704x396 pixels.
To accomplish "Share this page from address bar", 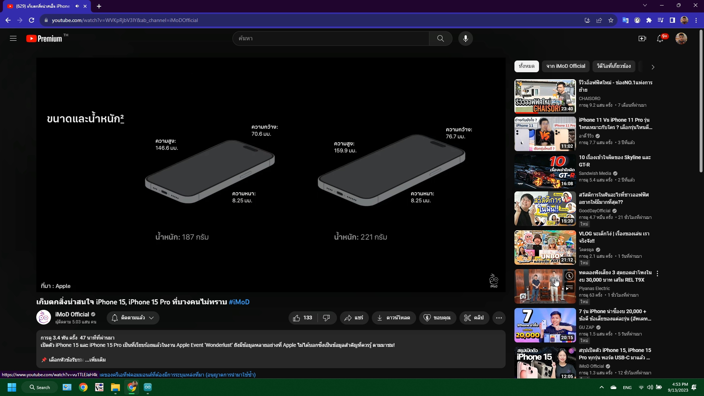I will coord(599,20).
